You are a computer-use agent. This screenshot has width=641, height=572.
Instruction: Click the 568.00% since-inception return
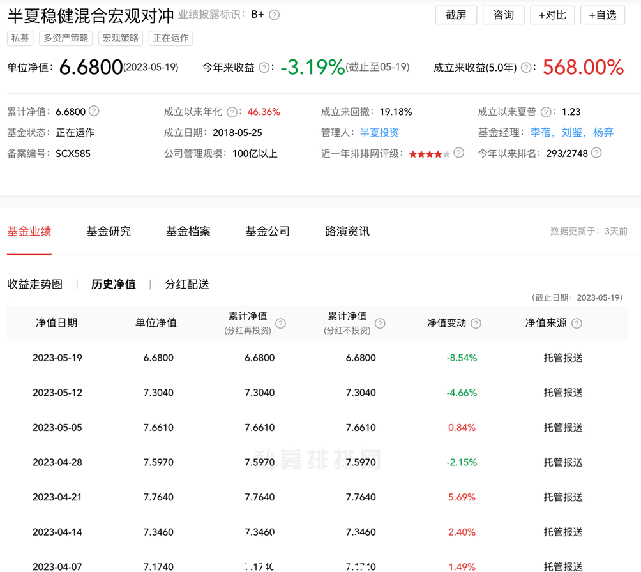click(584, 67)
